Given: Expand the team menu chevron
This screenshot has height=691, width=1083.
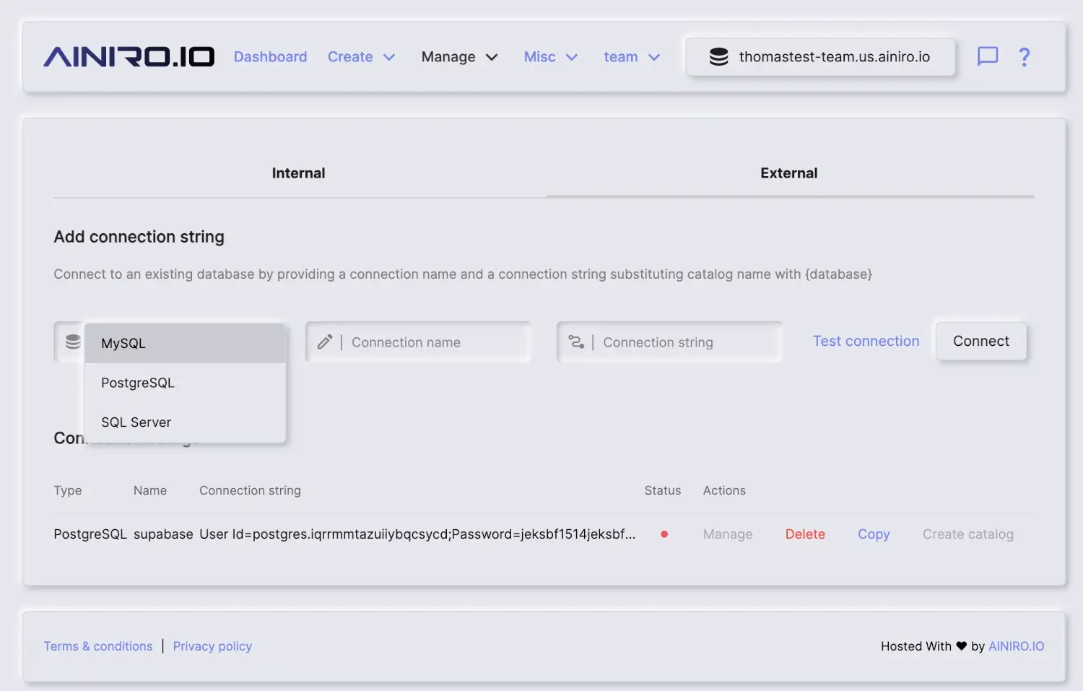Looking at the screenshot, I should pos(654,57).
